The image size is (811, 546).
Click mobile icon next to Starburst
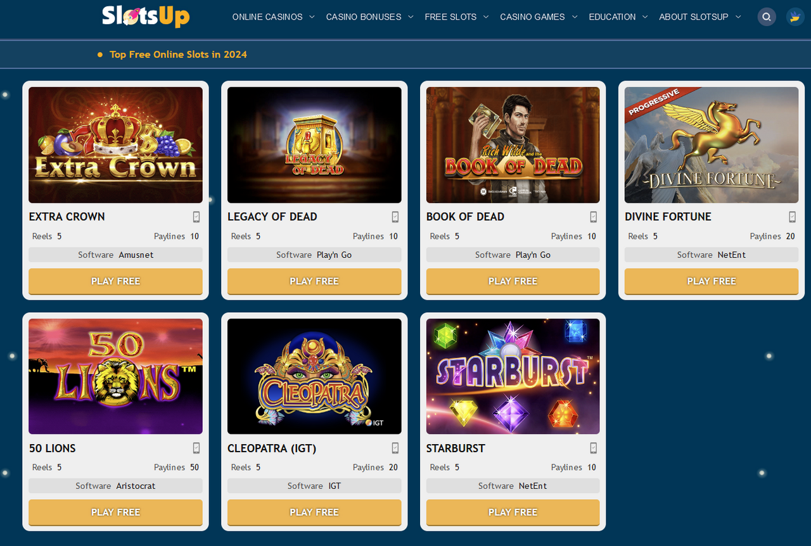click(x=594, y=448)
